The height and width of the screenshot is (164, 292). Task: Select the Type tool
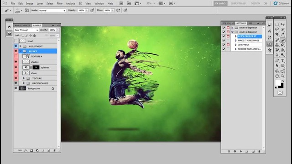[x=283, y=61]
